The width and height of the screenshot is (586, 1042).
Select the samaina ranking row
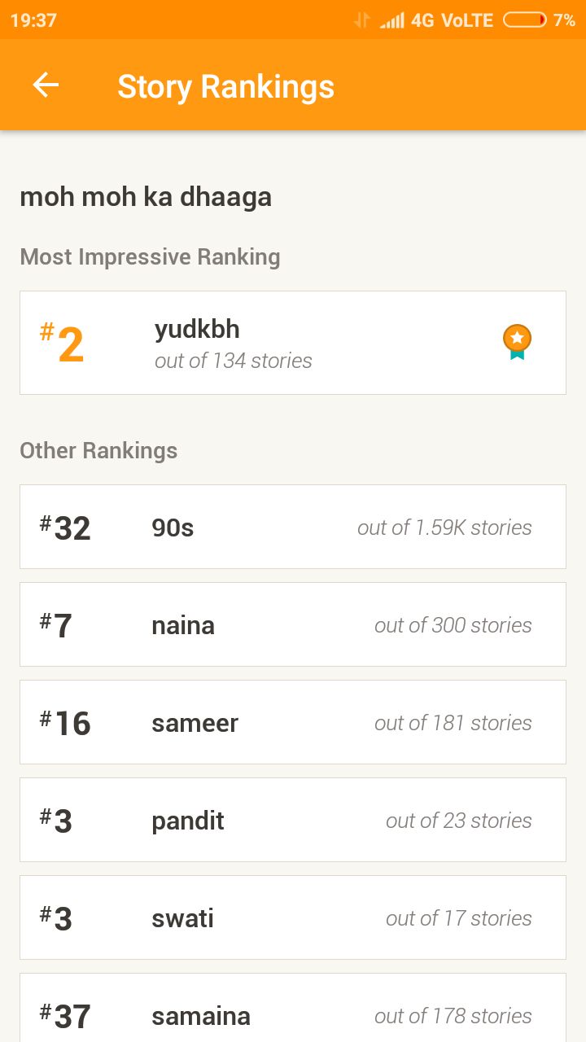[x=293, y=1008]
